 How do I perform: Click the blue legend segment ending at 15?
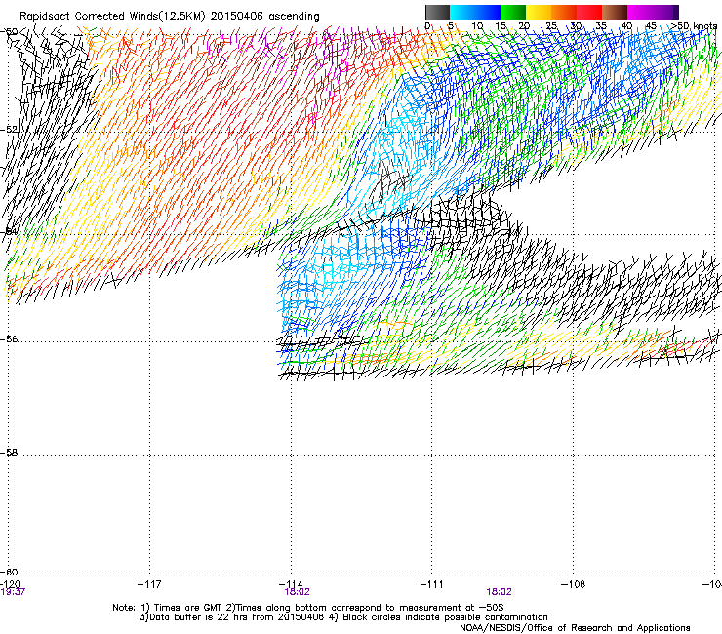(x=488, y=12)
